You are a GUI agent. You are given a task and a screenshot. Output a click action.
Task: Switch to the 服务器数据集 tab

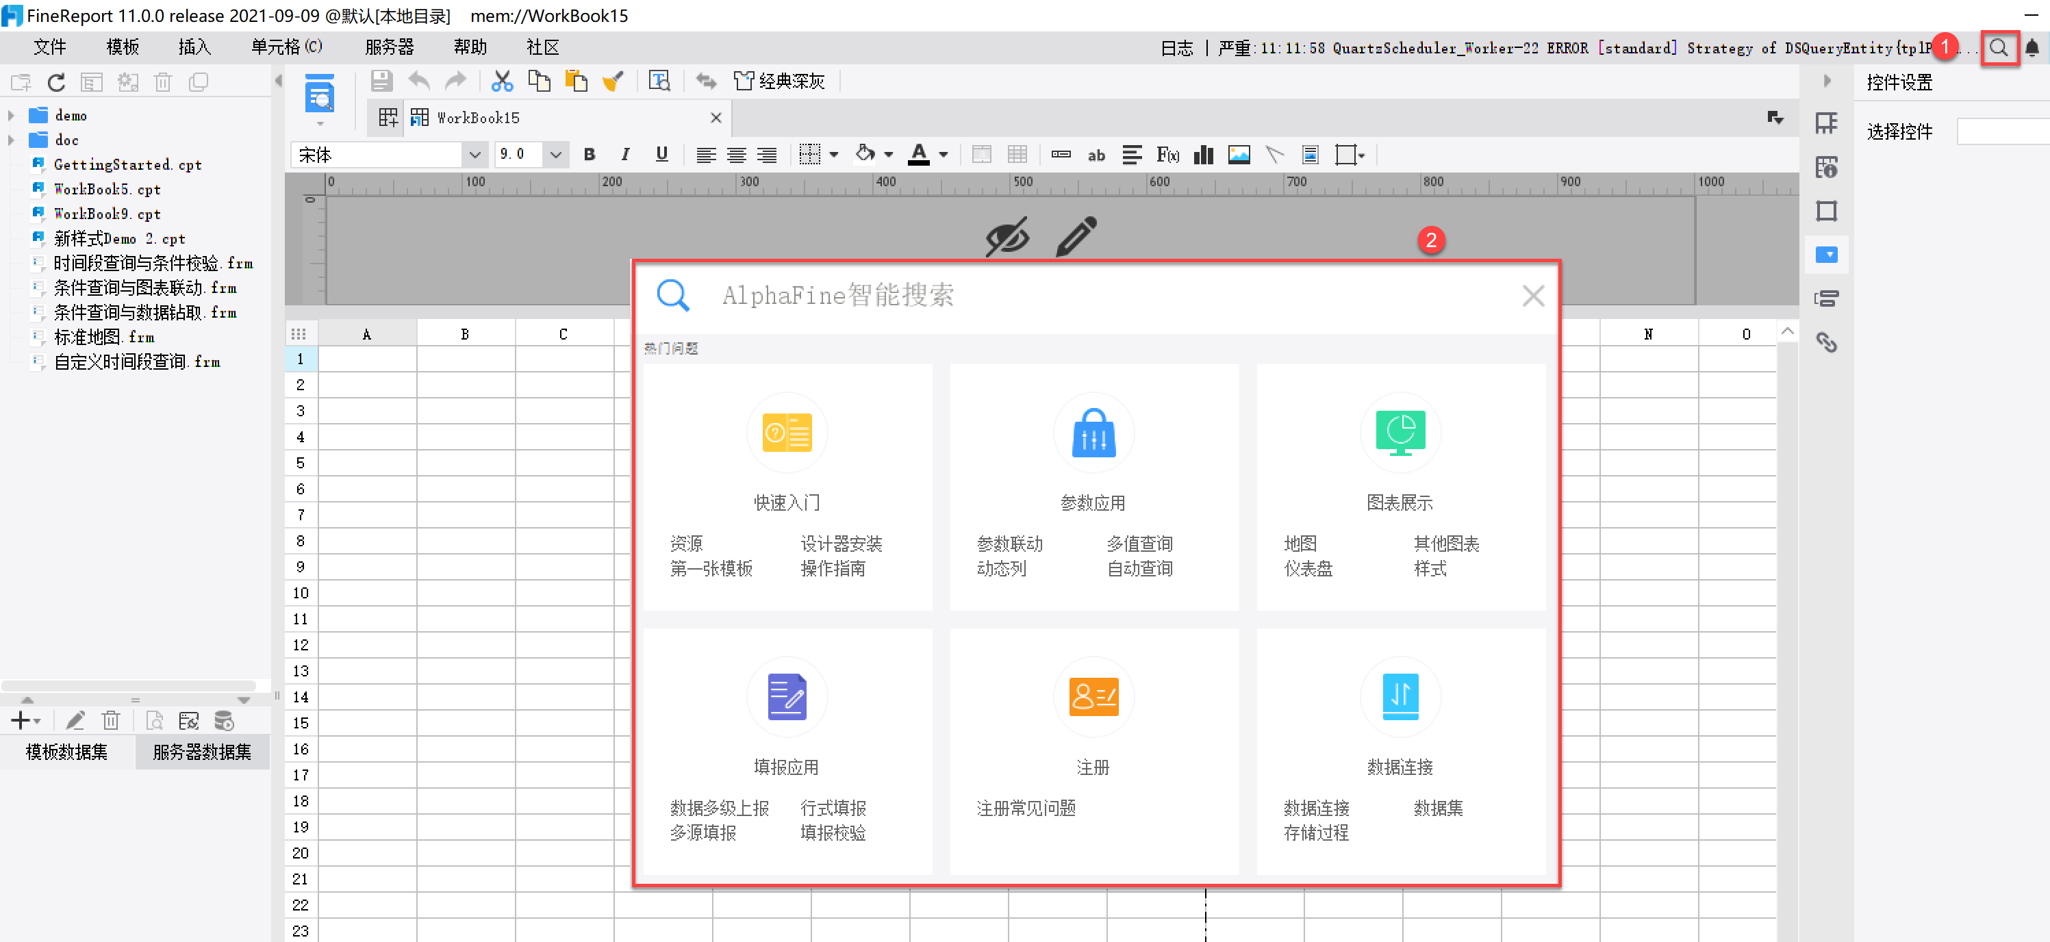201,752
